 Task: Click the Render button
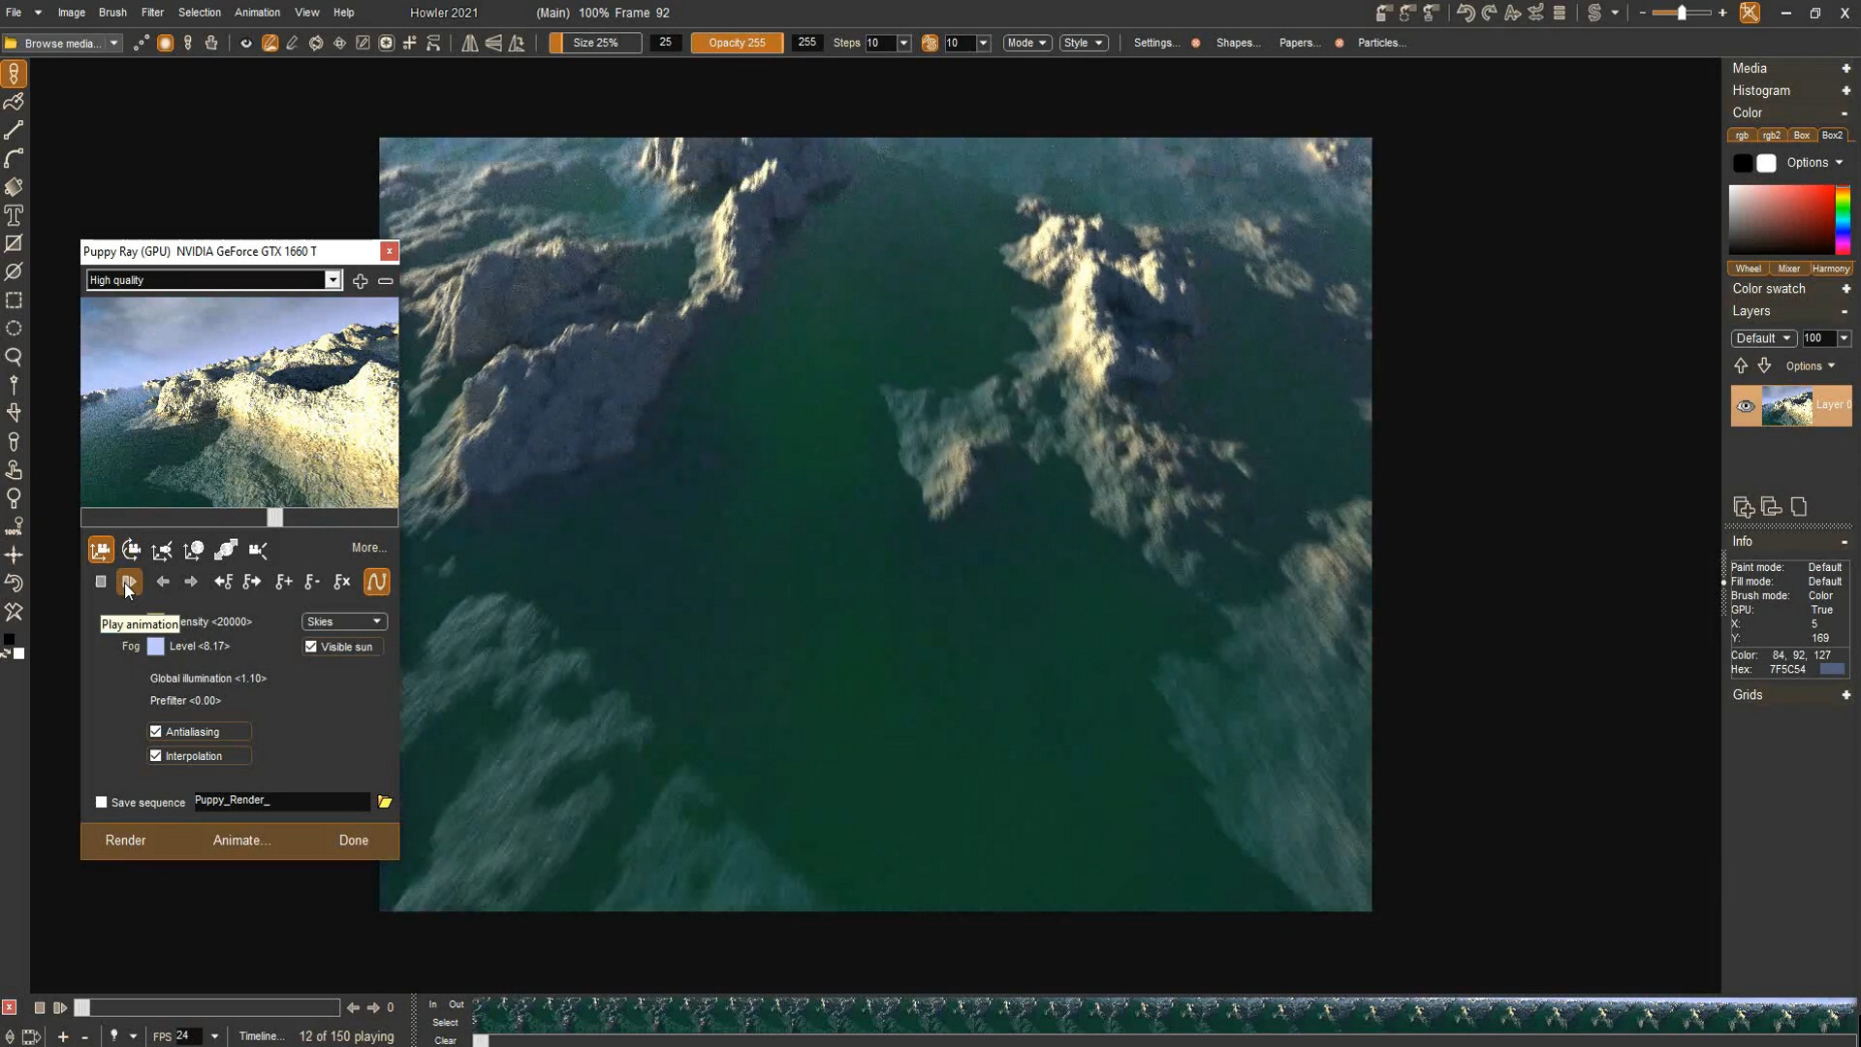click(126, 841)
